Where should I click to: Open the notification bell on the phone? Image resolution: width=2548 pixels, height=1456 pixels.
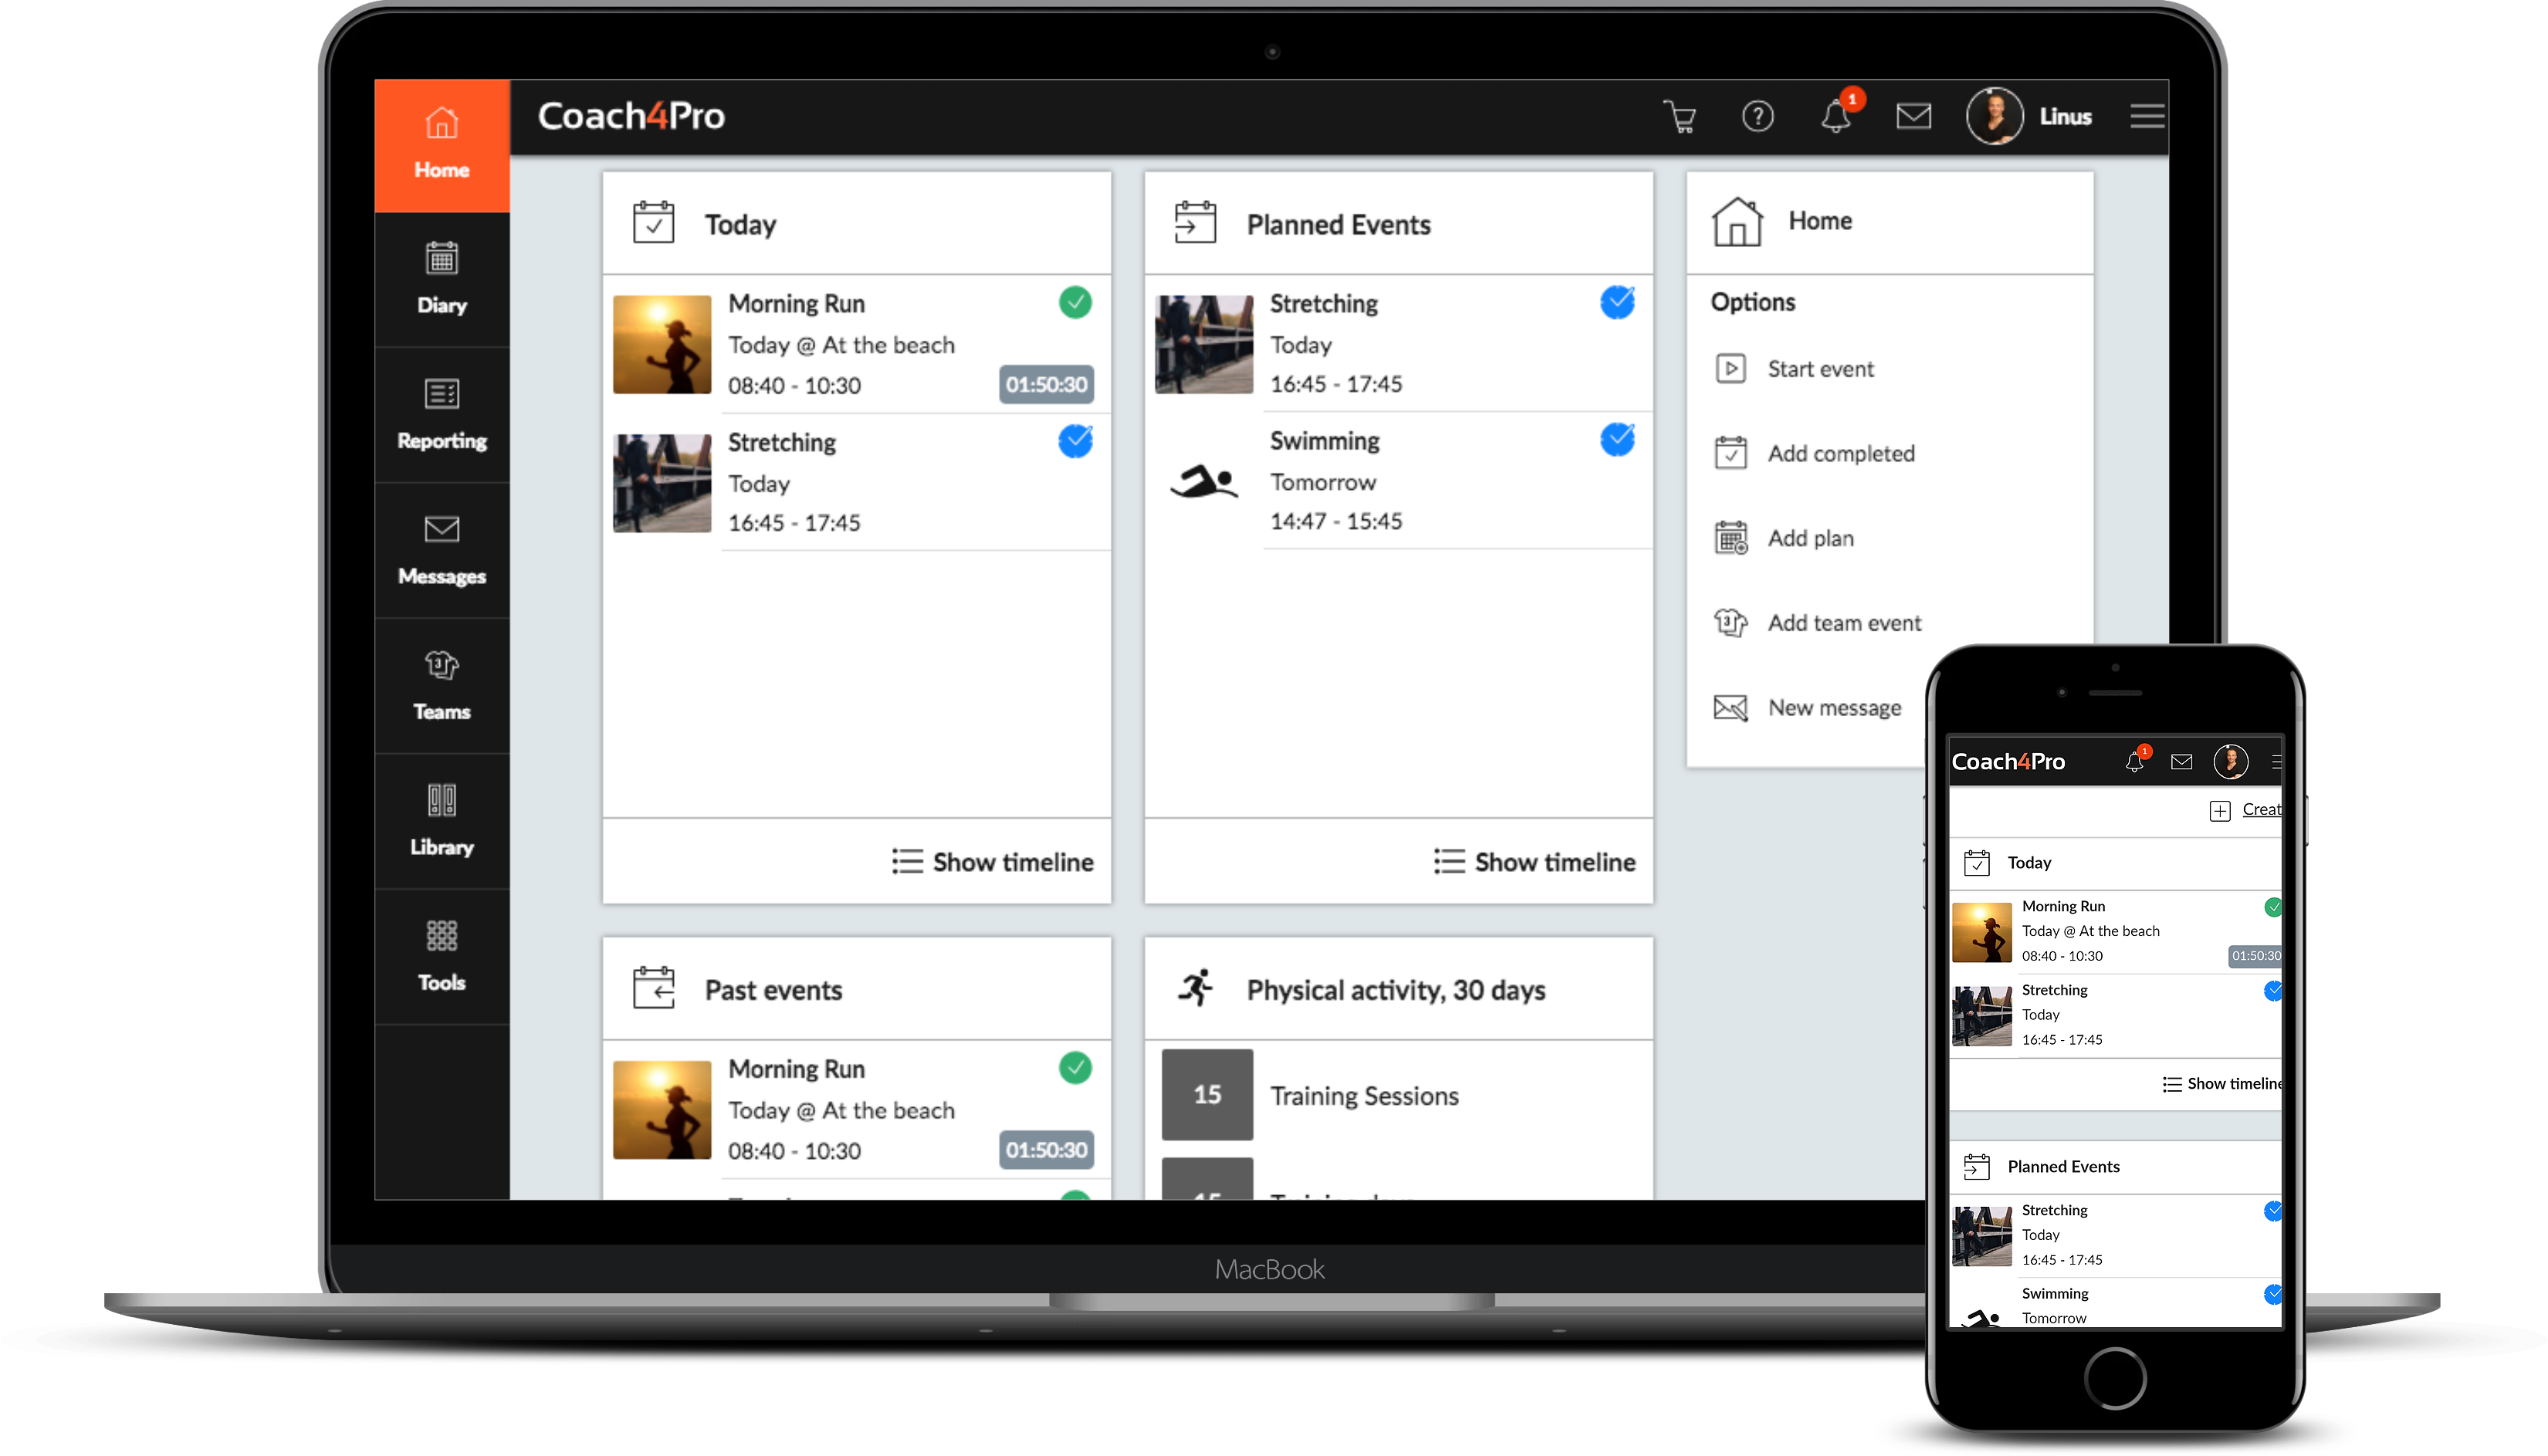click(x=2135, y=763)
